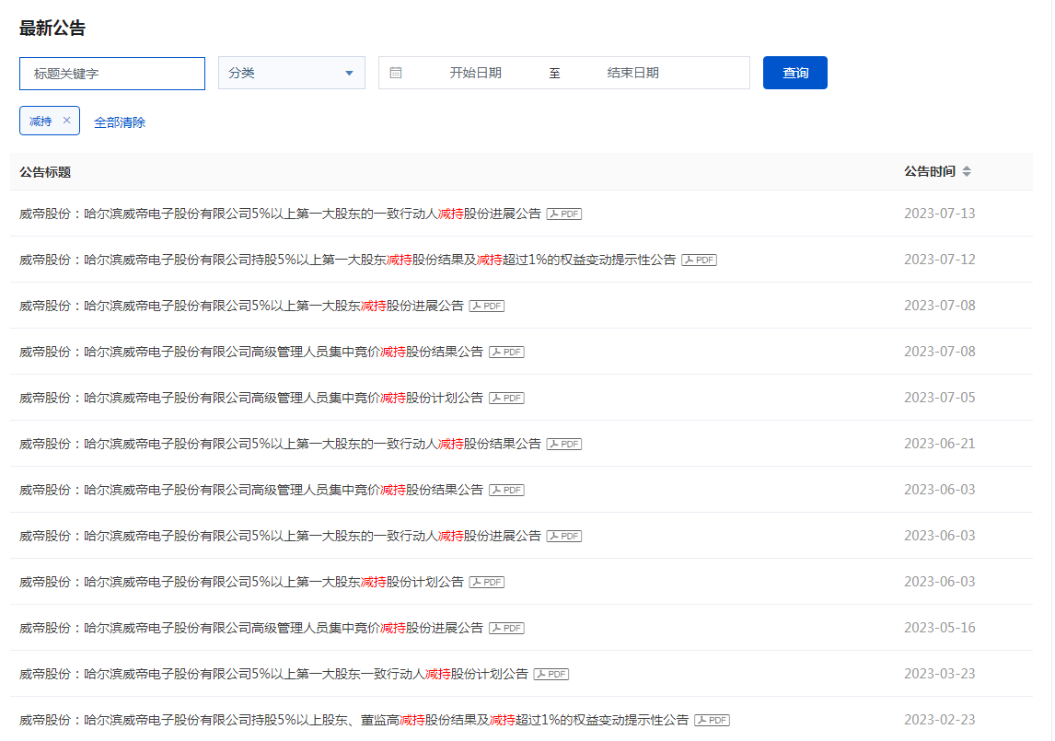The height and width of the screenshot is (741, 1055).
Task: Open 2023-03-23 一致行动人减持股份计划公告 title
Action: tap(273, 674)
